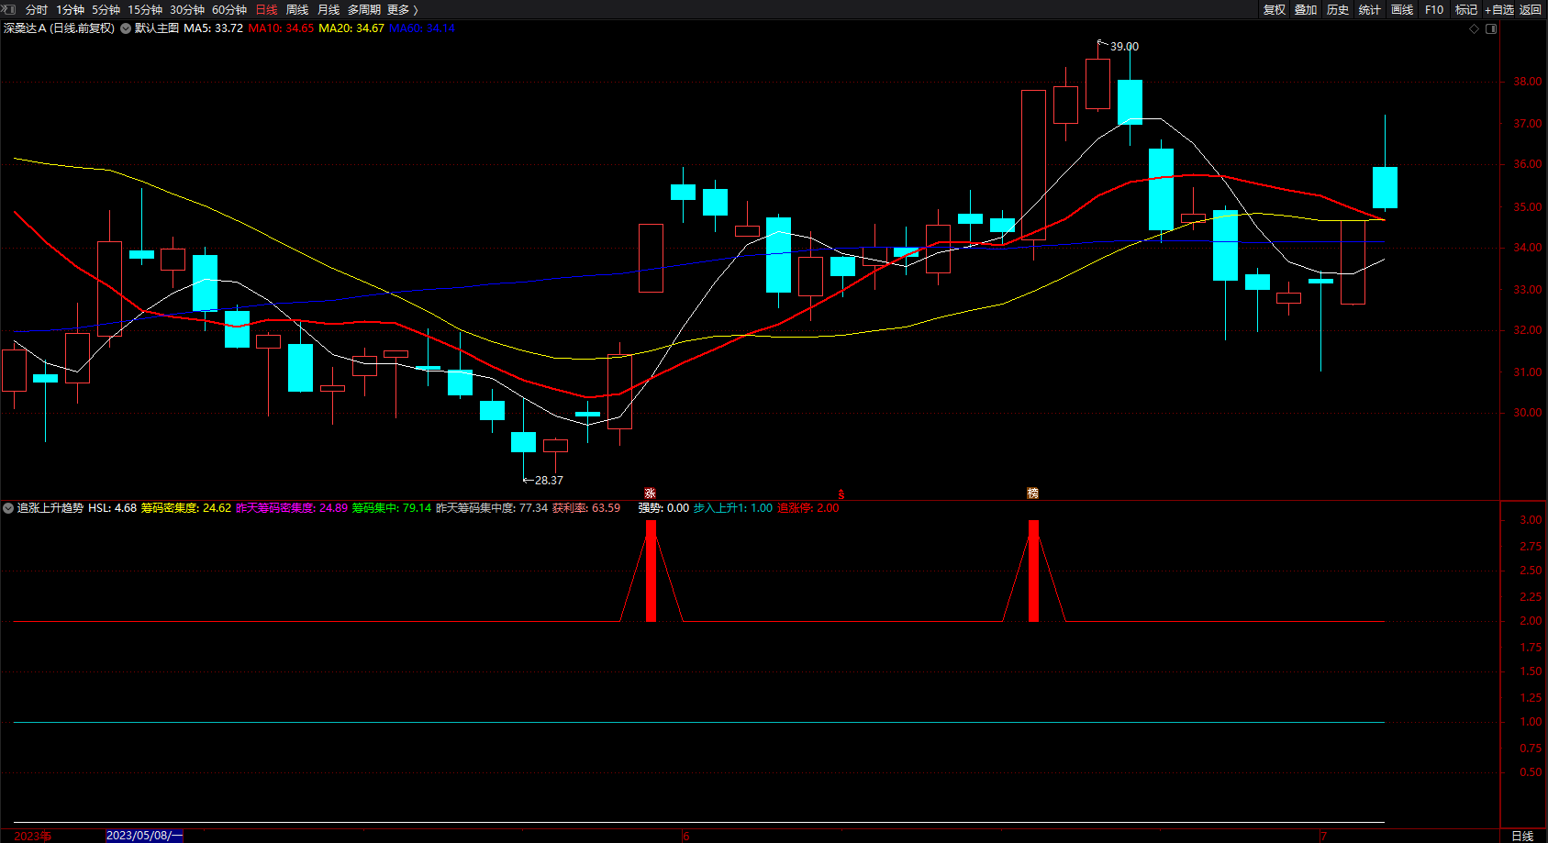Screen dimensions: 1548x843
Task: Click the 返回 back button
Action: coord(1531,10)
